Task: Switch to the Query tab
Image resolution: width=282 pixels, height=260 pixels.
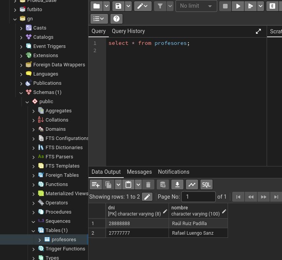Action: click(98, 31)
